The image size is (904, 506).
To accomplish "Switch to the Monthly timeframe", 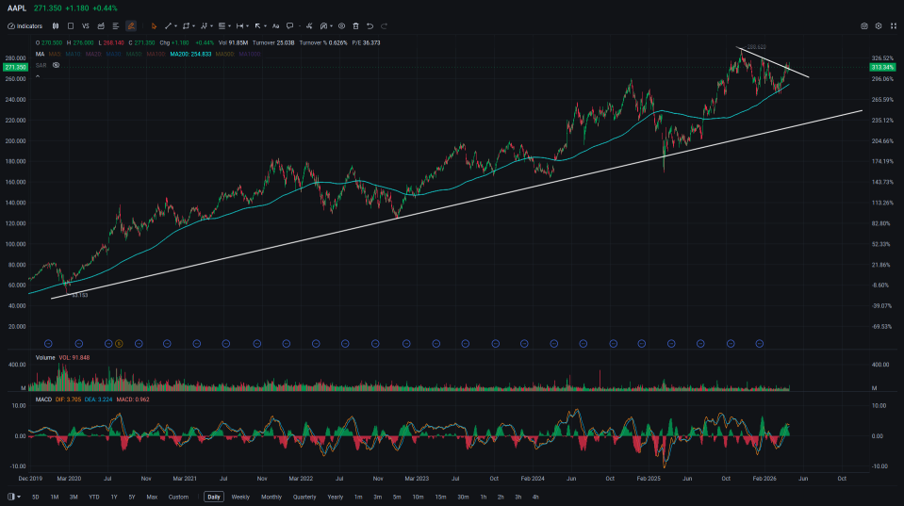I will [x=271, y=497].
